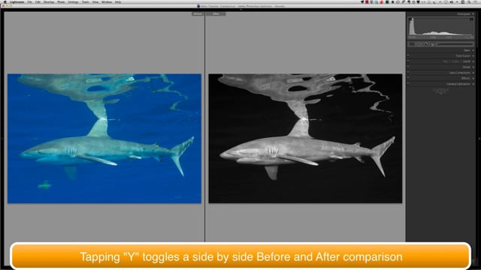The image size is (481, 270).
Task: Toggle Camera Calibration on/off switch
Action: tap(408, 83)
